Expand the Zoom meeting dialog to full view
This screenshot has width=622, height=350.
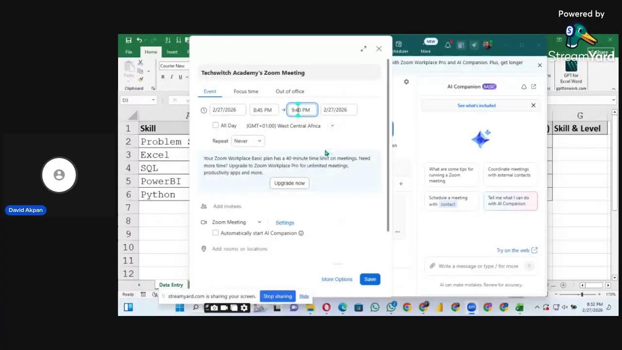click(363, 49)
